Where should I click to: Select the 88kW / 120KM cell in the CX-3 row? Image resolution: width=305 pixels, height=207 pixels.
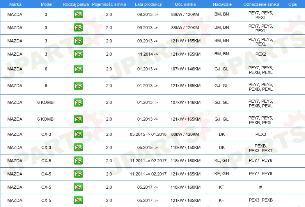click(185, 134)
